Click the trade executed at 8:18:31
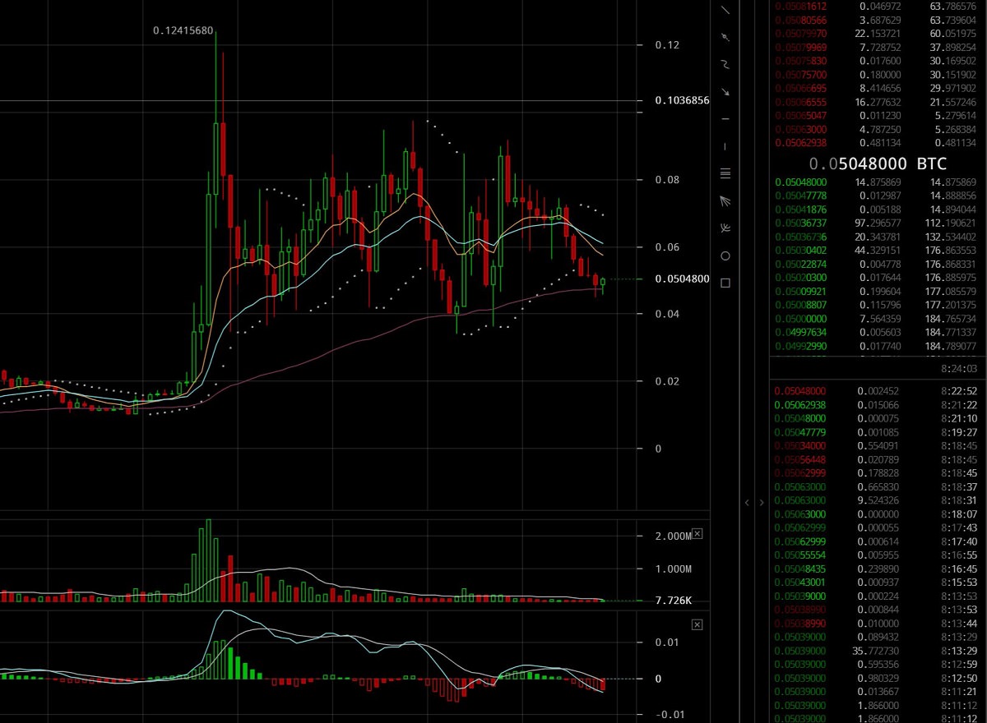This screenshot has height=723, width=987. 878,500
